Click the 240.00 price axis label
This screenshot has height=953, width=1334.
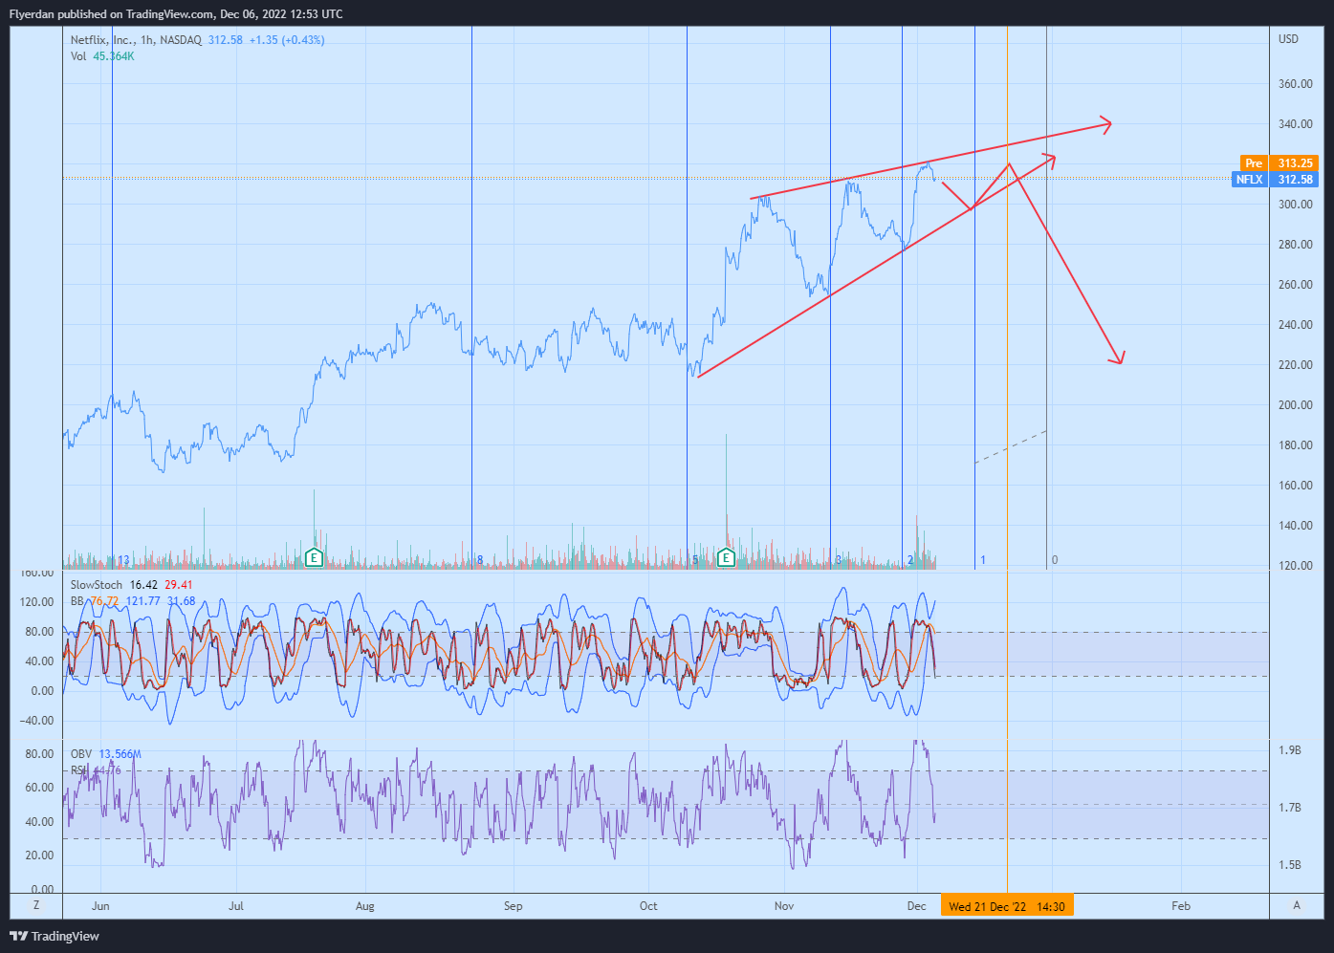(x=1296, y=325)
